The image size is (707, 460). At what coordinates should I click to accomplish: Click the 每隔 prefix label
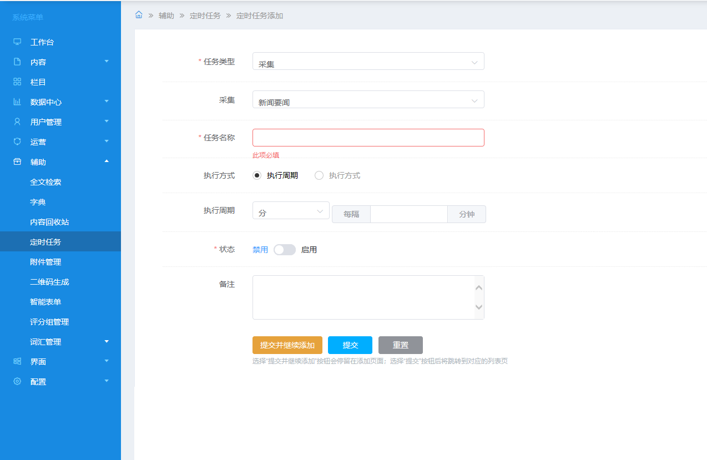351,214
